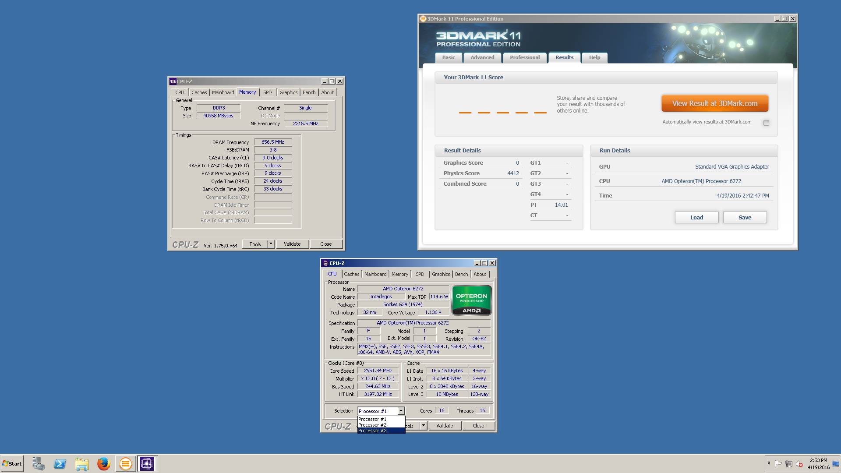The image size is (841, 473).
Task: Switch to the 3DMark orange taskbar icon
Action: pyautogui.click(x=125, y=463)
